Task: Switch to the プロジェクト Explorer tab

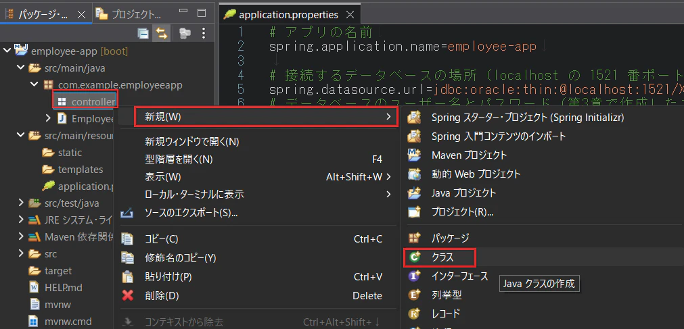Action: (x=129, y=14)
